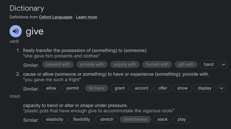Screen dimensions: 231x129
Task: Click the "gift with" synonym chip
Action: (186, 64)
